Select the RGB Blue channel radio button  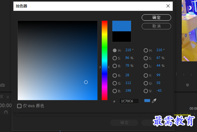tap(115, 91)
